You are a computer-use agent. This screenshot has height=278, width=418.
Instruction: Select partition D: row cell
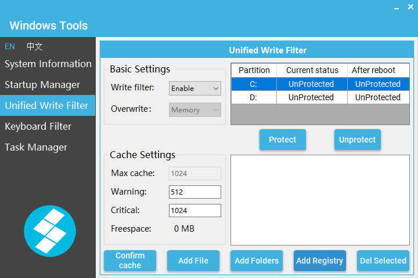(254, 97)
